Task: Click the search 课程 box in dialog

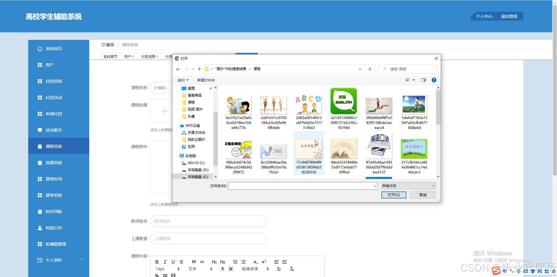Action: [408, 69]
